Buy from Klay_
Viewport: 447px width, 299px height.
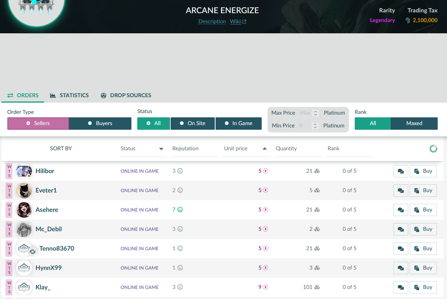[x=423, y=287]
